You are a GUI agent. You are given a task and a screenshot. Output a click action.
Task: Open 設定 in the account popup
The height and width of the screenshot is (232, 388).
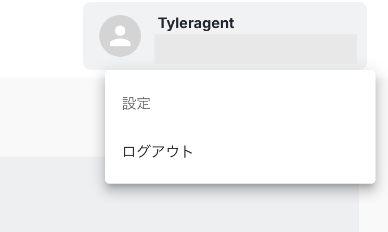click(136, 104)
